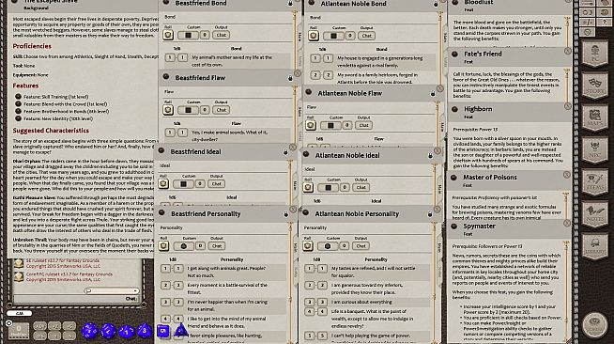Pick the blue d8 die
This screenshot has width=614, height=344.
pos(144,331)
